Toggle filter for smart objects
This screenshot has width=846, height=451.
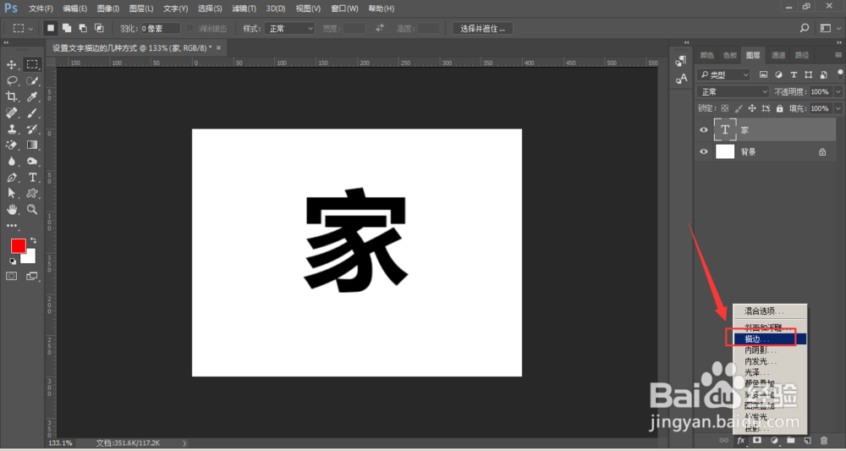pyautogui.click(x=823, y=74)
